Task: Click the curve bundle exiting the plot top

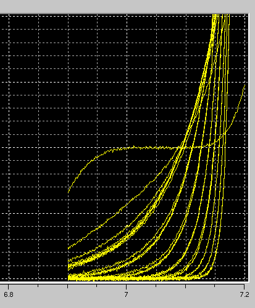Action: [220, 17]
